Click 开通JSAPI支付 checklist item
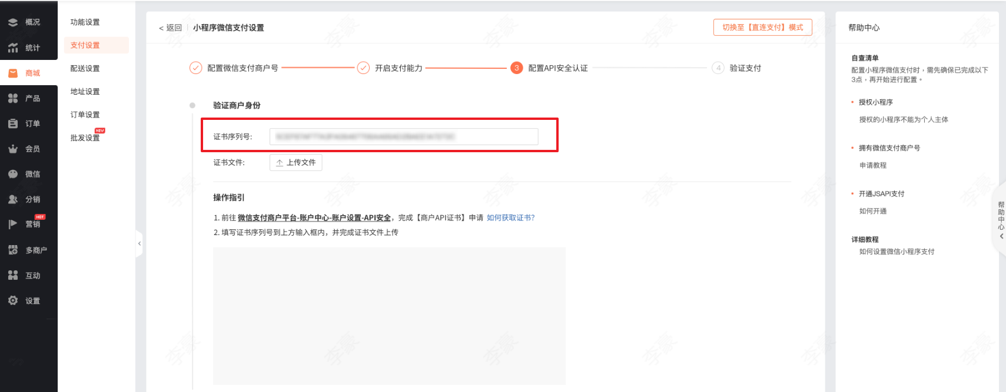 pos(882,194)
